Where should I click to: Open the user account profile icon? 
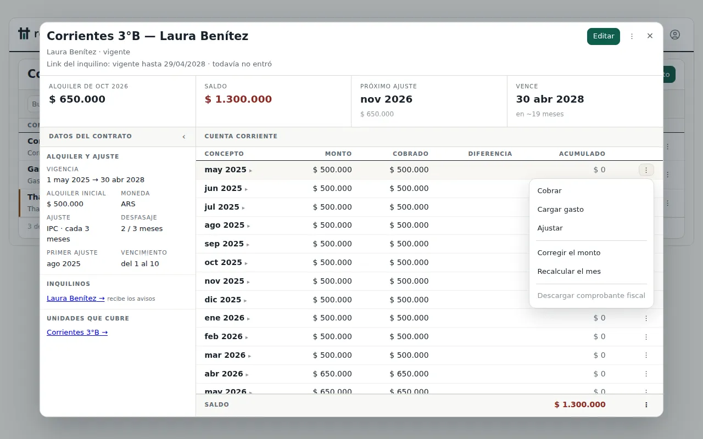(675, 35)
